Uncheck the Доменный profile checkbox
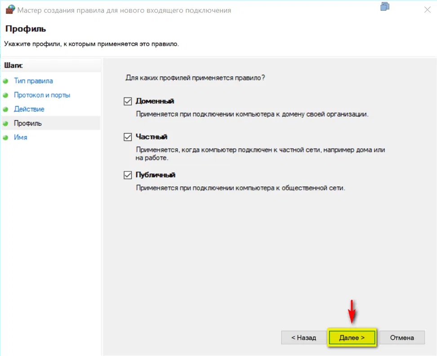The image size is (437, 356). [127, 101]
